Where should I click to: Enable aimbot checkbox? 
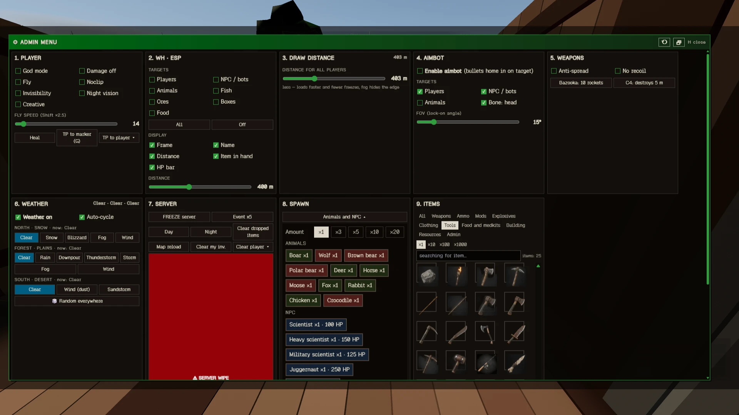[x=420, y=71]
